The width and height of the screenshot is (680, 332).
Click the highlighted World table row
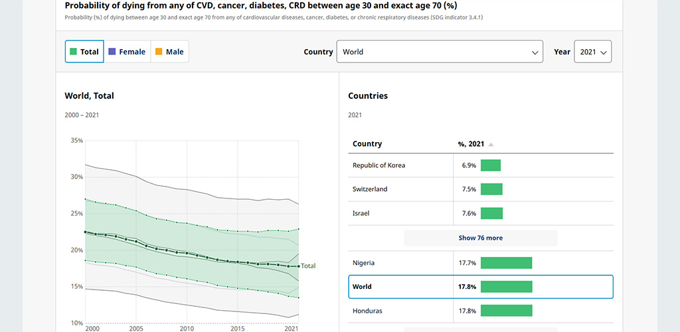481,287
